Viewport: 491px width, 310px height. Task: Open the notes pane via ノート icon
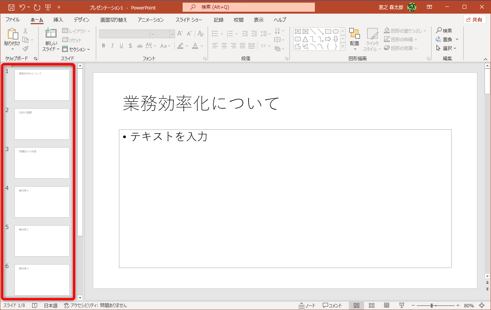(306, 305)
